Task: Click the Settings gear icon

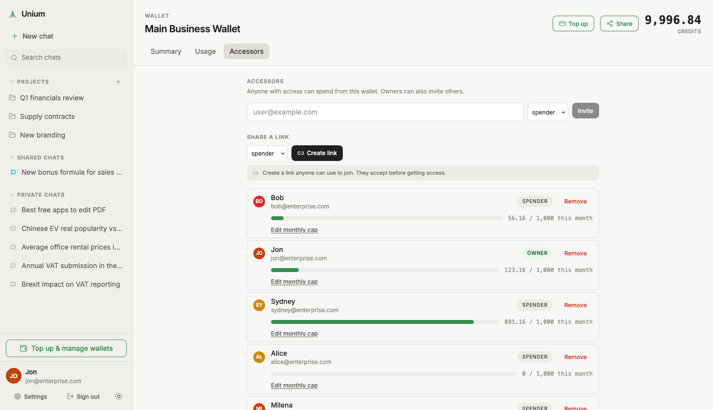Action: (18, 396)
